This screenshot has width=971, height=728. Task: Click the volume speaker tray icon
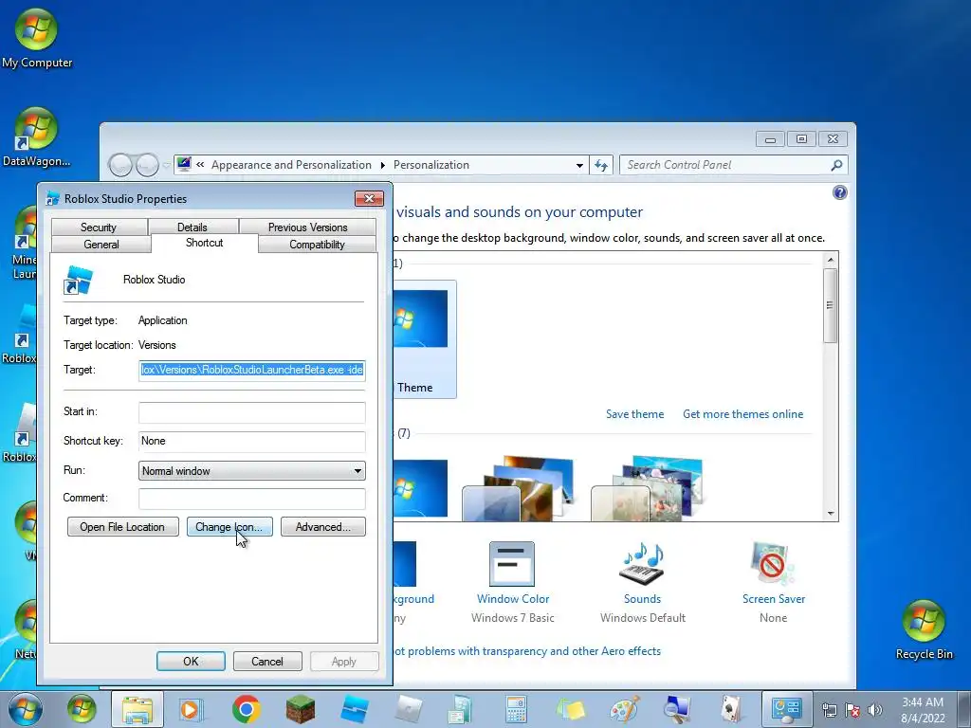875,710
